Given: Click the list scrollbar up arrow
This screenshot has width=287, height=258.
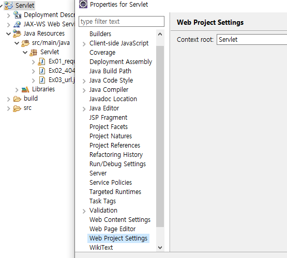Looking at the screenshot, I should coord(160,34).
